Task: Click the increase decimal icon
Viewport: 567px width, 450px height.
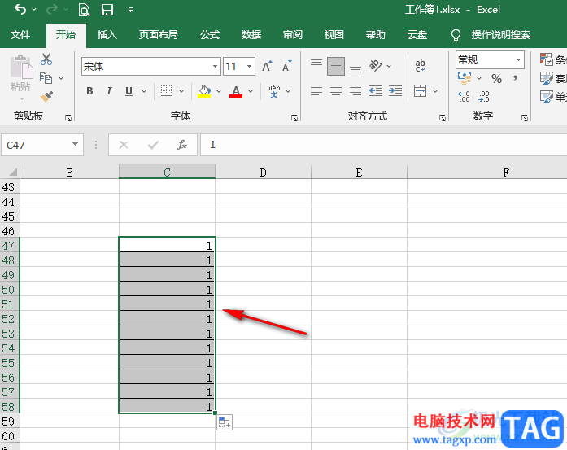Action: tap(464, 97)
